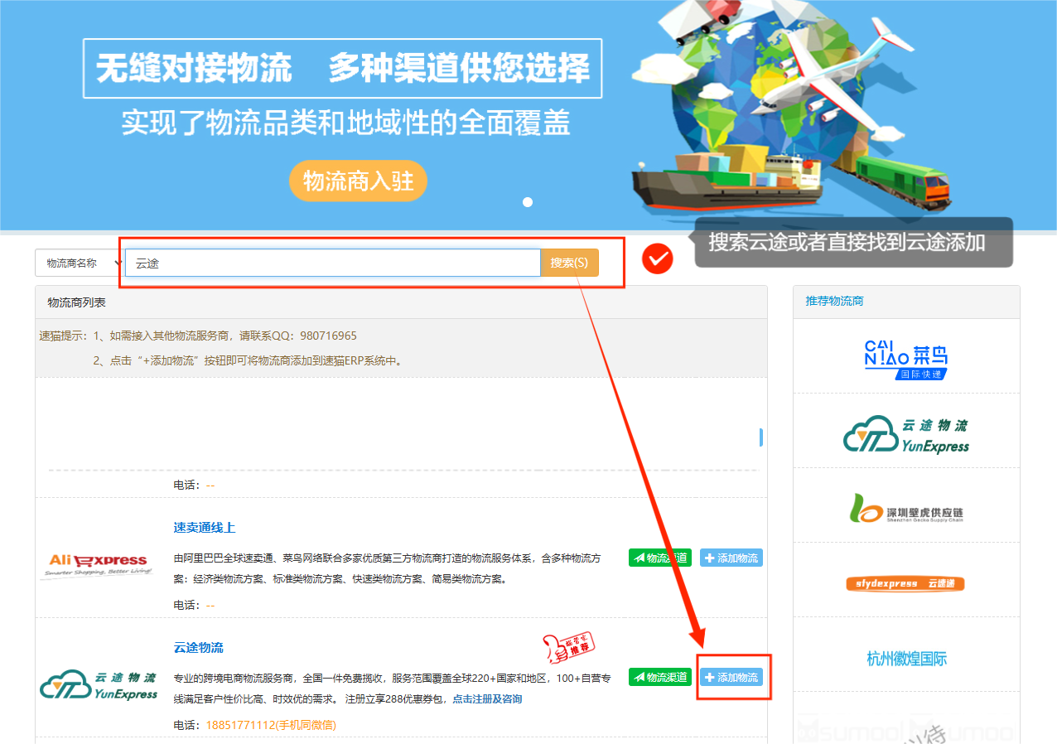Click the plus icon on 速卖通线上 添加物流

pyautogui.click(x=709, y=558)
